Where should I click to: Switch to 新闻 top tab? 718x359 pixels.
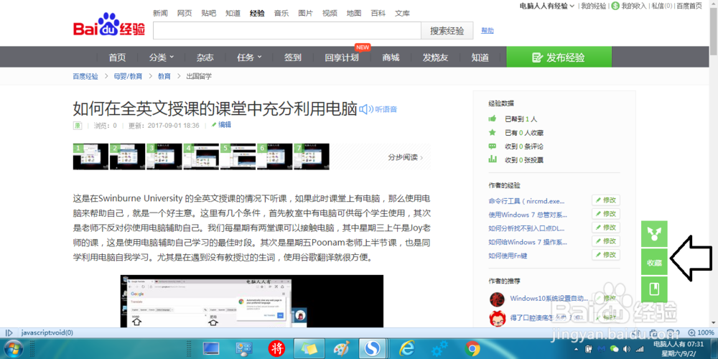coord(160,13)
